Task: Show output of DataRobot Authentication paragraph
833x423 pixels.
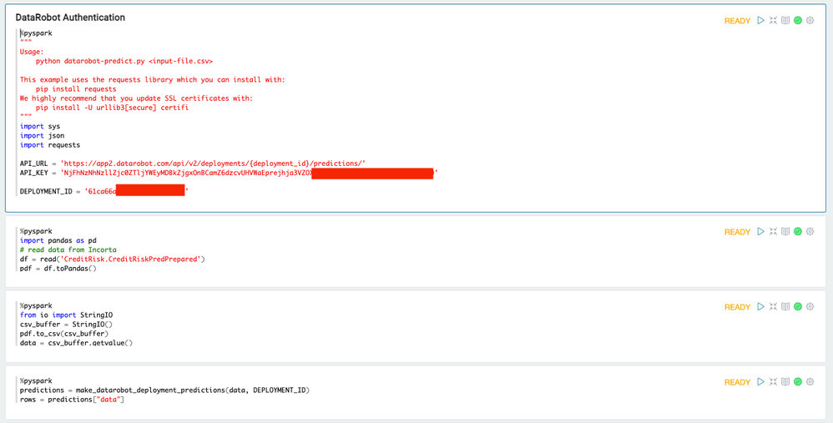Action: click(785, 21)
